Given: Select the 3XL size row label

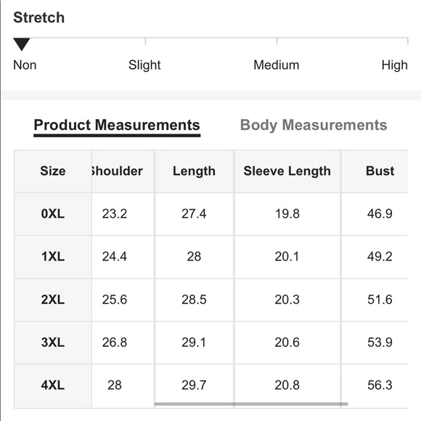Looking at the screenshot, I should 53,343.
